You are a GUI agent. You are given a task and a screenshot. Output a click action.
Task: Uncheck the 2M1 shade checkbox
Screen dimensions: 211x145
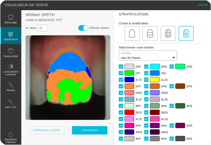121,86
